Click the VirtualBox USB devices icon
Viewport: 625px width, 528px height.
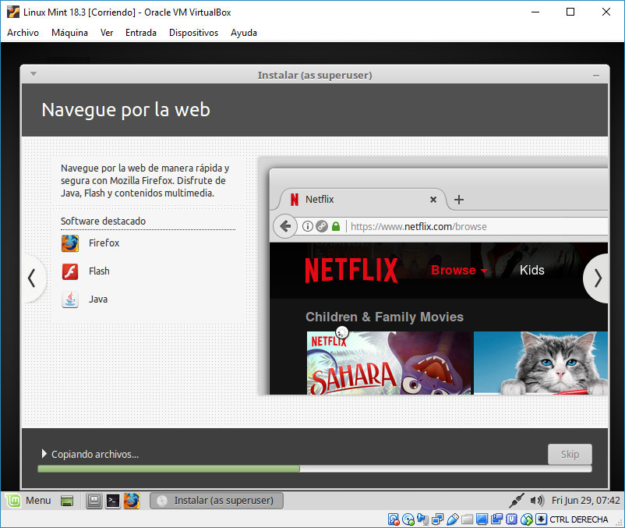click(453, 519)
